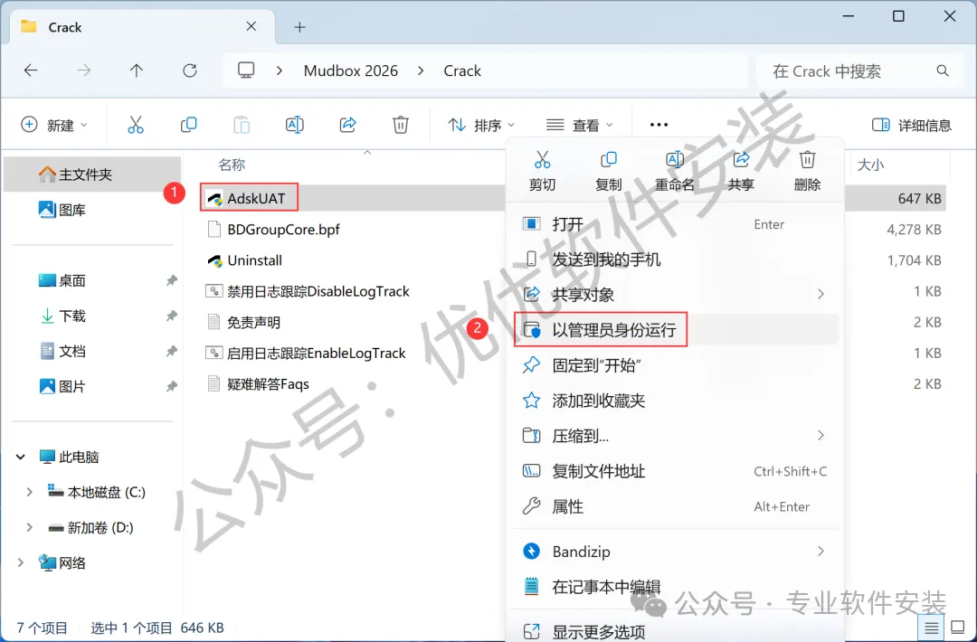
Task: Choose 显示更多选项 from context menu
Action: [676, 631]
